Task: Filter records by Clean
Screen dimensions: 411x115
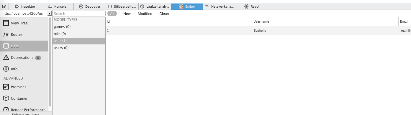Action: click(164, 14)
